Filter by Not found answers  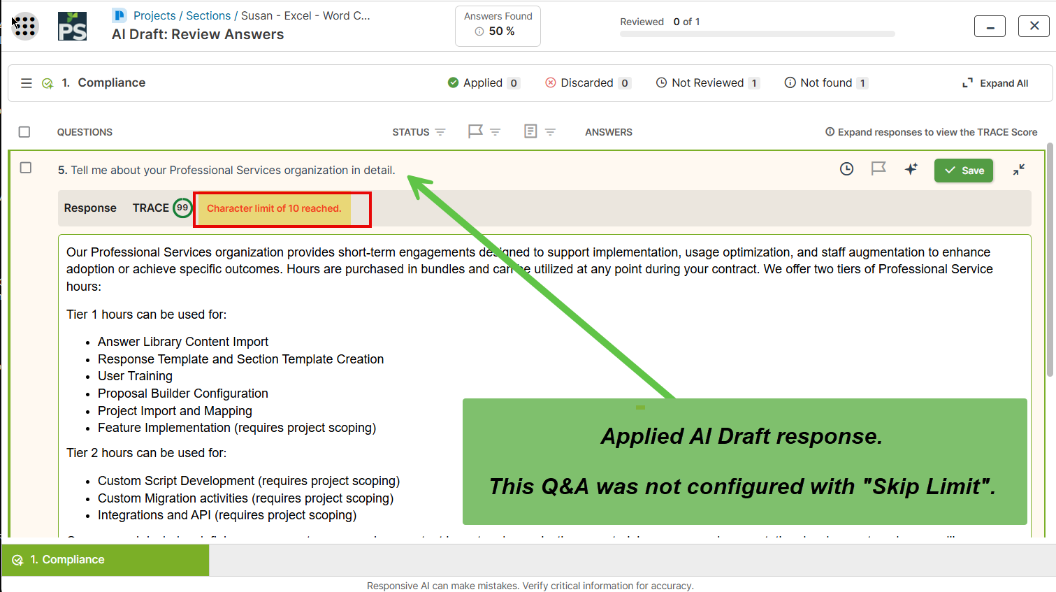point(826,83)
